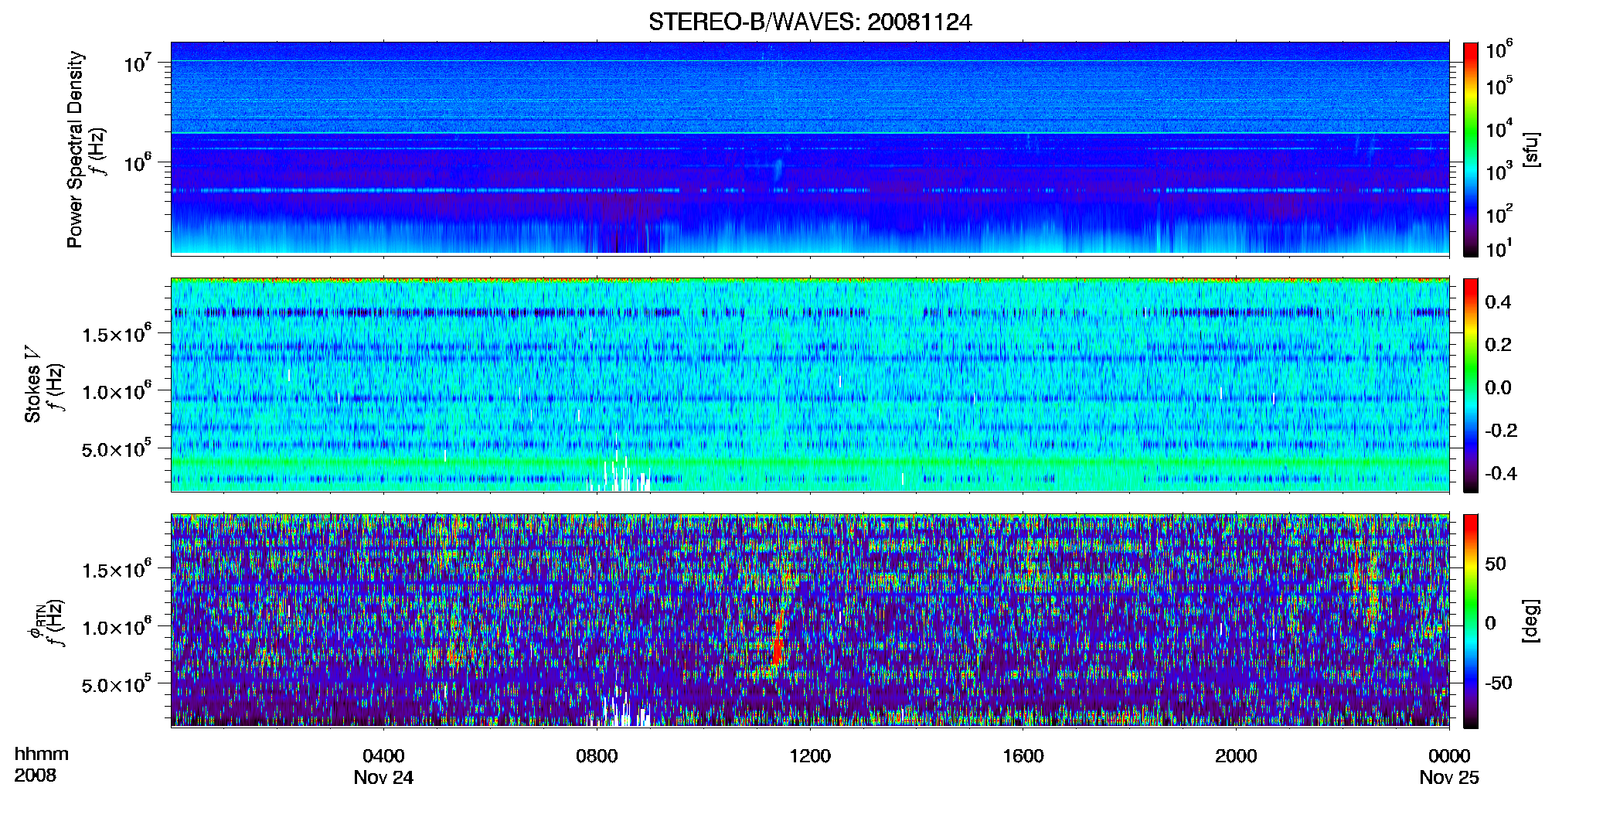Click the 2000 time axis label
The image size is (1620, 835).
coord(1236,756)
